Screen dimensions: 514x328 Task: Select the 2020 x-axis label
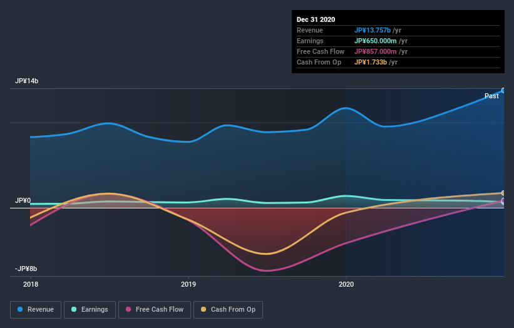click(x=346, y=284)
